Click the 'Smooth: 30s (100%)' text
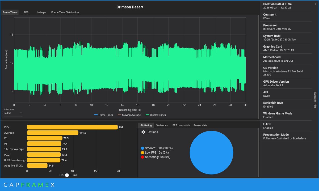The height and width of the screenshot is (191, 319). coord(159,148)
